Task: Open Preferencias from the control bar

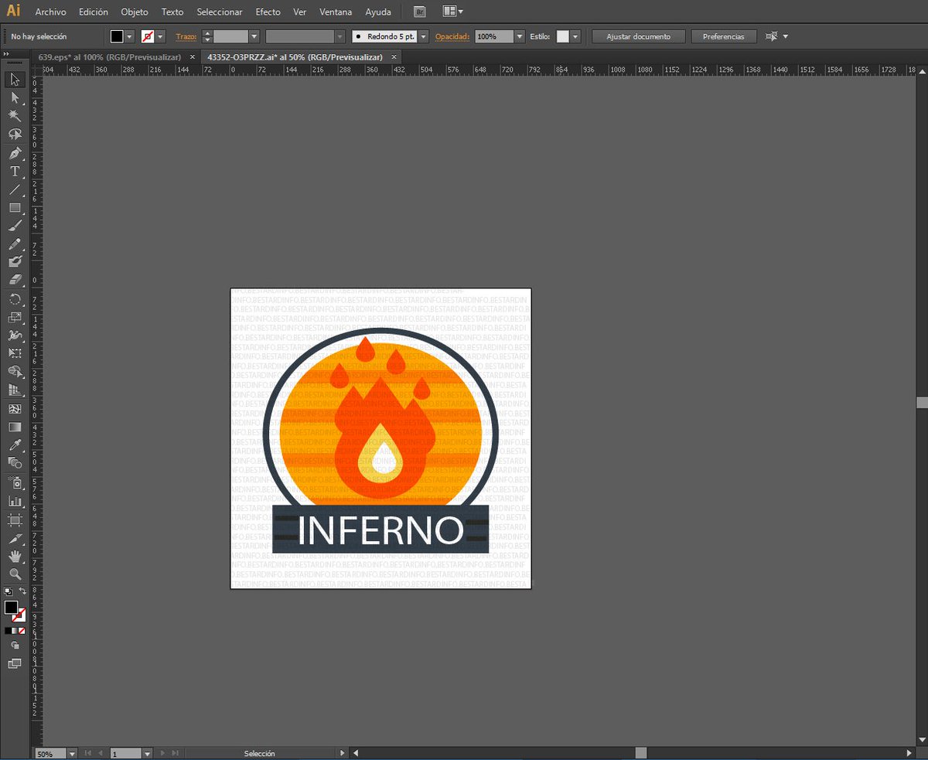Action: pos(723,36)
